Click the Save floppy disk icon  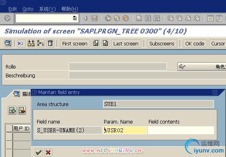click(94, 18)
